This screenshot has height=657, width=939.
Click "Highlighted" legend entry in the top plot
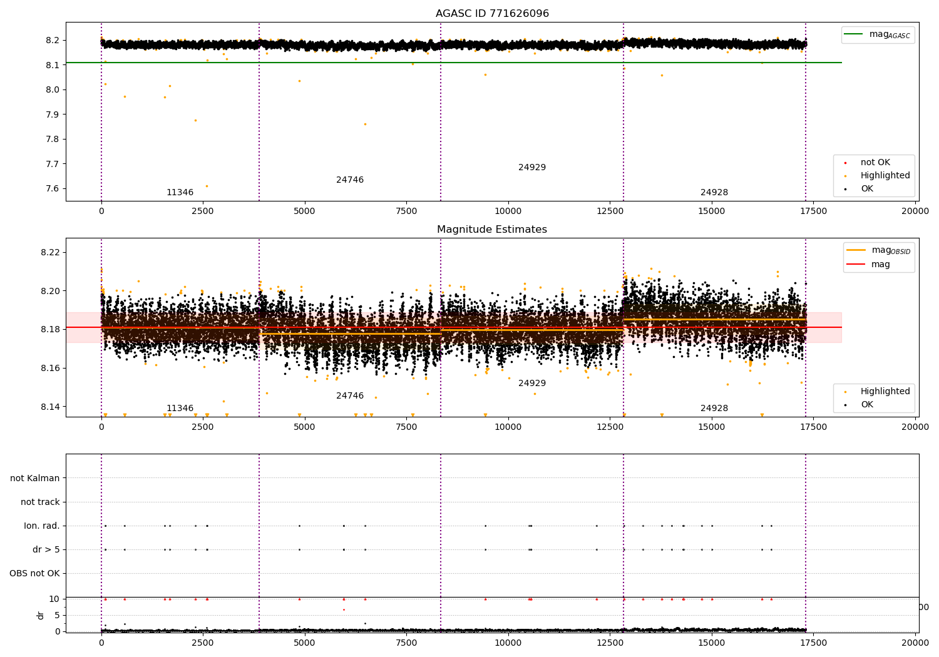(885, 176)
